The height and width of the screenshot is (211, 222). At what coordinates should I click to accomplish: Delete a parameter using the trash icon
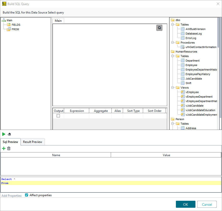point(9,148)
